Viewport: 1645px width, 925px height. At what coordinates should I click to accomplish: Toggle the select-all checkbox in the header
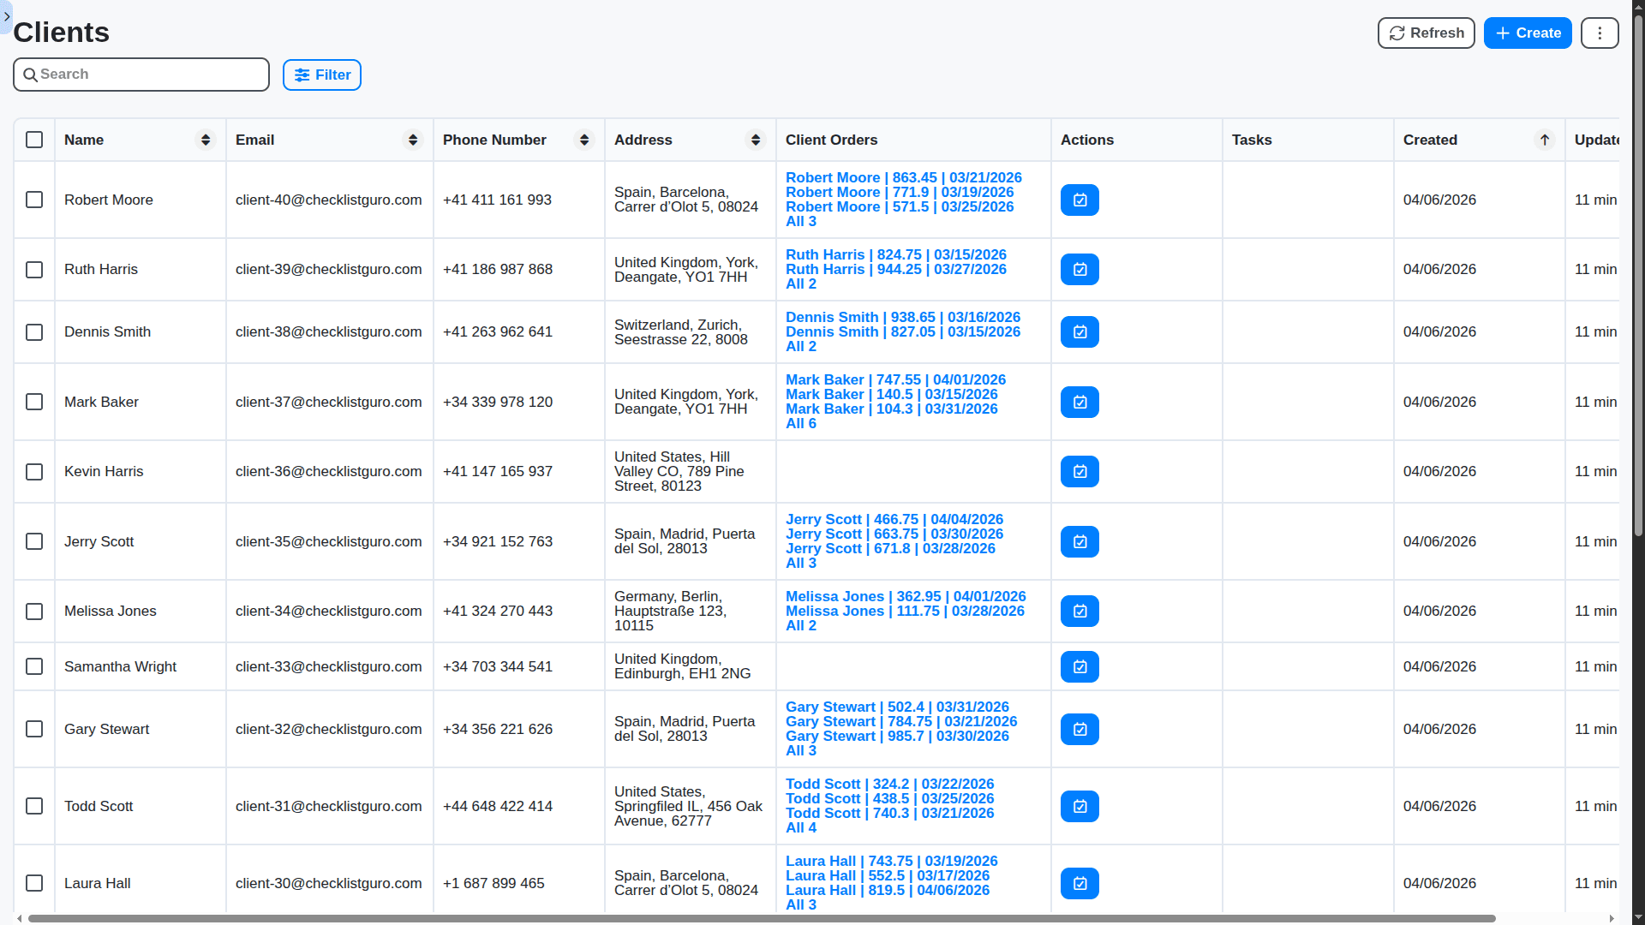(34, 140)
